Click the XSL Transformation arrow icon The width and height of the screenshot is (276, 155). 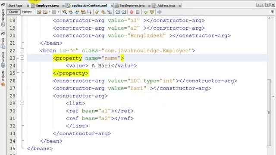click(x=160, y=12)
